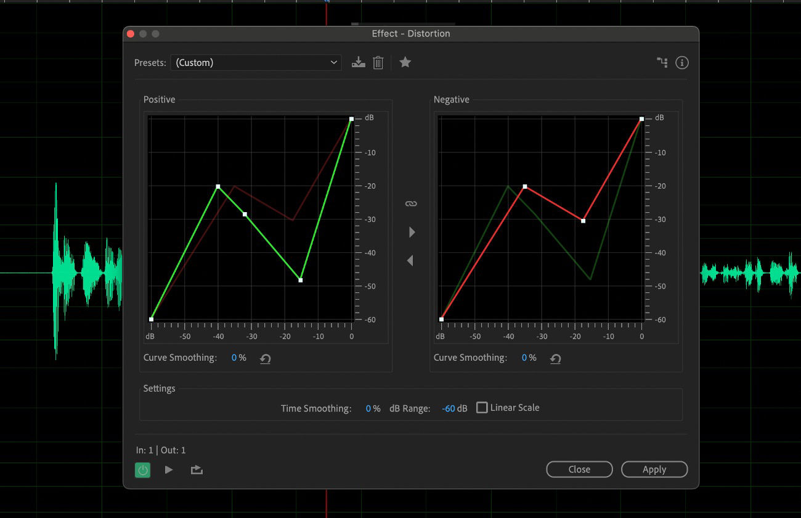Screen dimensions: 801x518
Task: Close the Distortion effect dialog
Action: click(579, 469)
